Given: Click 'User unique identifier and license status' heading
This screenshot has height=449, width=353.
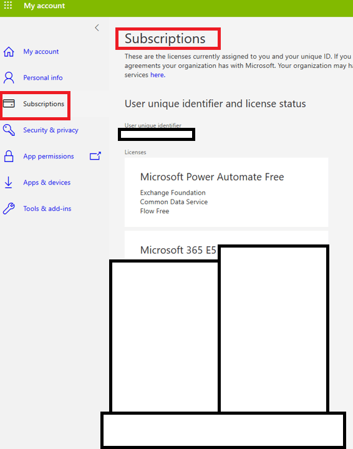Looking at the screenshot, I should coord(215,104).
